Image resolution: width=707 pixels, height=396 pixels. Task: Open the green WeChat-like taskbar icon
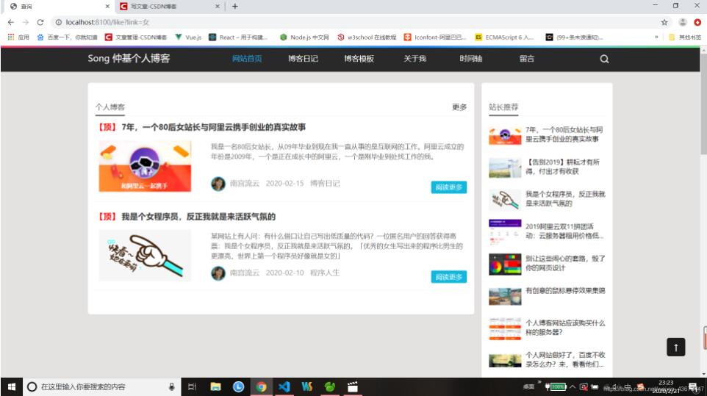pos(330,386)
